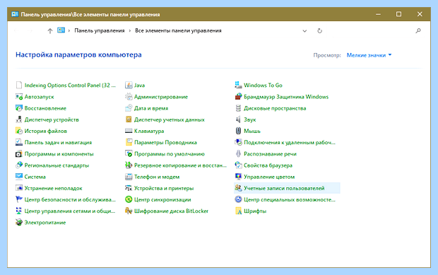Open the Мелкие значки view dropdown
The width and height of the screenshot is (438, 275).
[x=369, y=55]
